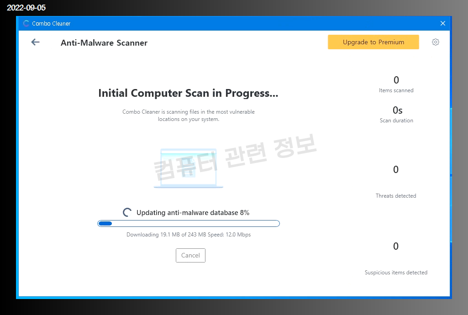The image size is (468, 315).
Task: Click the update progress bar
Action: [188, 223]
